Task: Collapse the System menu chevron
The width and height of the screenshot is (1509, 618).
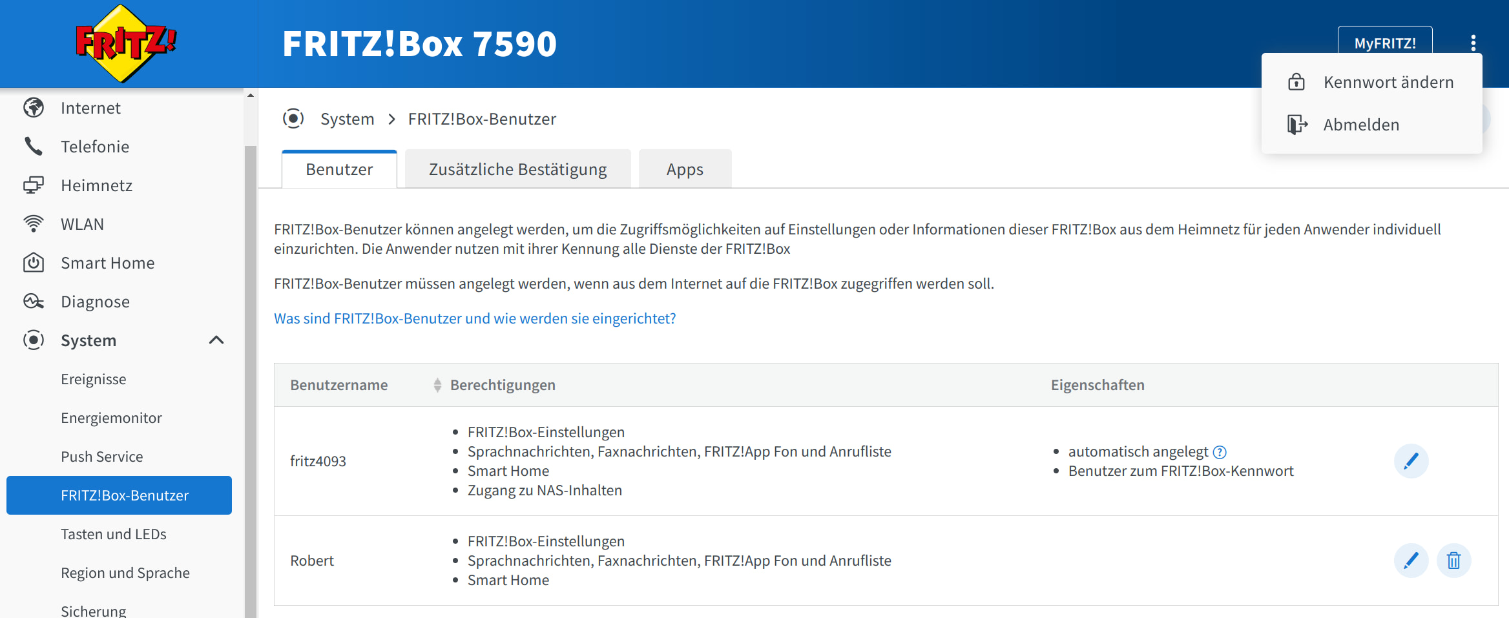Action: point(216,340)
